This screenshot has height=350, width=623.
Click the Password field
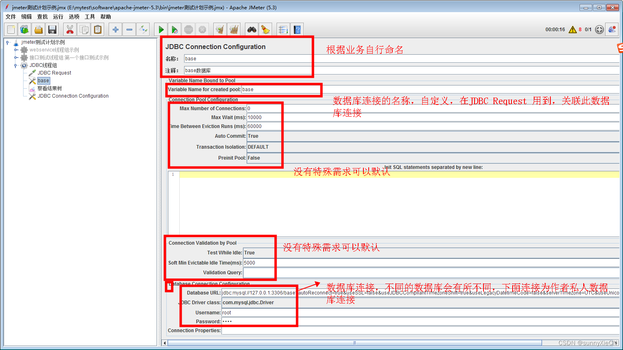[420, 322]
